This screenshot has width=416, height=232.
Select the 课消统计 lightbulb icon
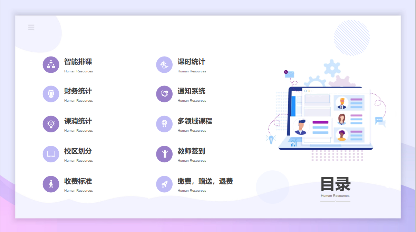[x=51, y=124]
